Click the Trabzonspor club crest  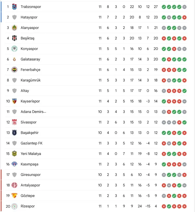15,7
